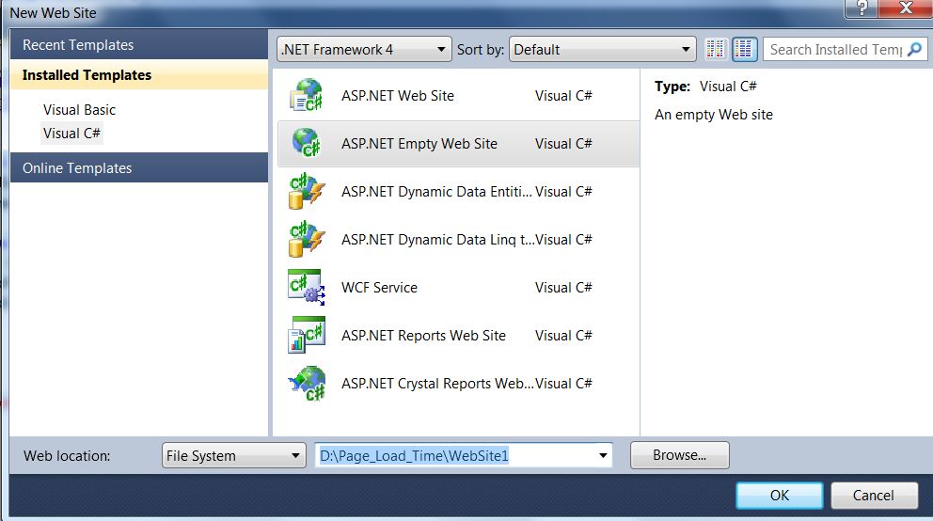Select the WCF Service template name

click(x=379, y=287)
